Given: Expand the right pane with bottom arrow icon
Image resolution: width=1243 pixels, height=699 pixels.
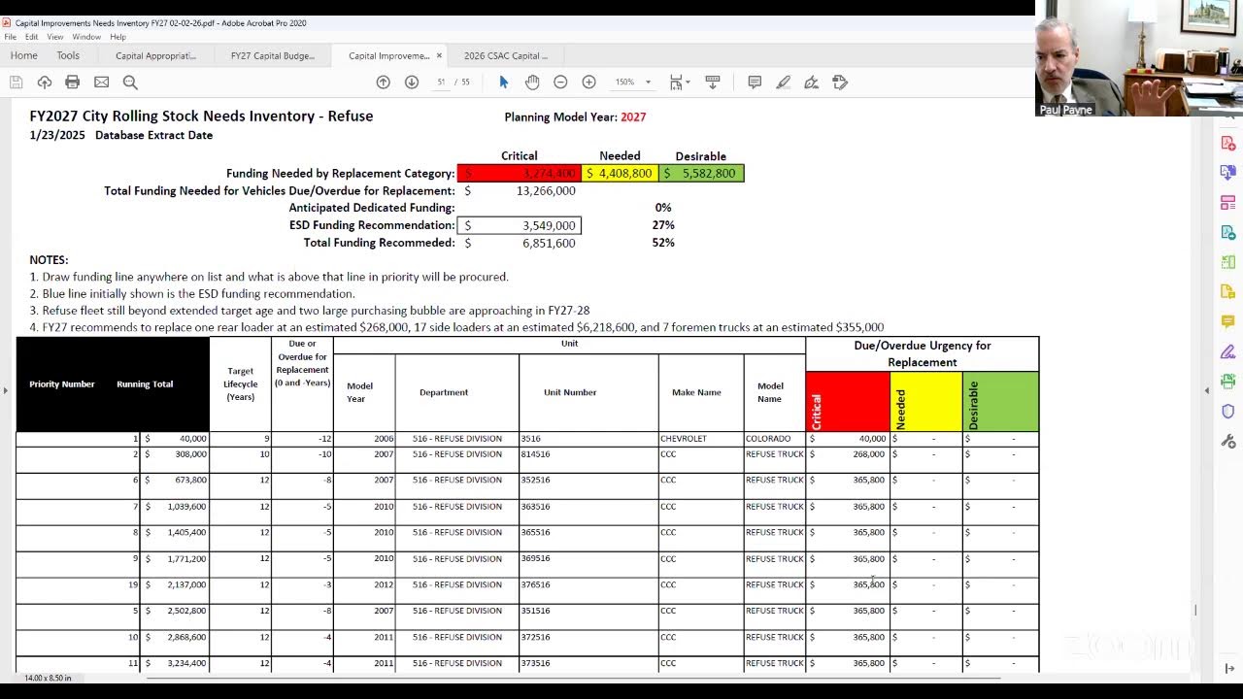Looking at the screenshot, I should (x=1228, y=668).
